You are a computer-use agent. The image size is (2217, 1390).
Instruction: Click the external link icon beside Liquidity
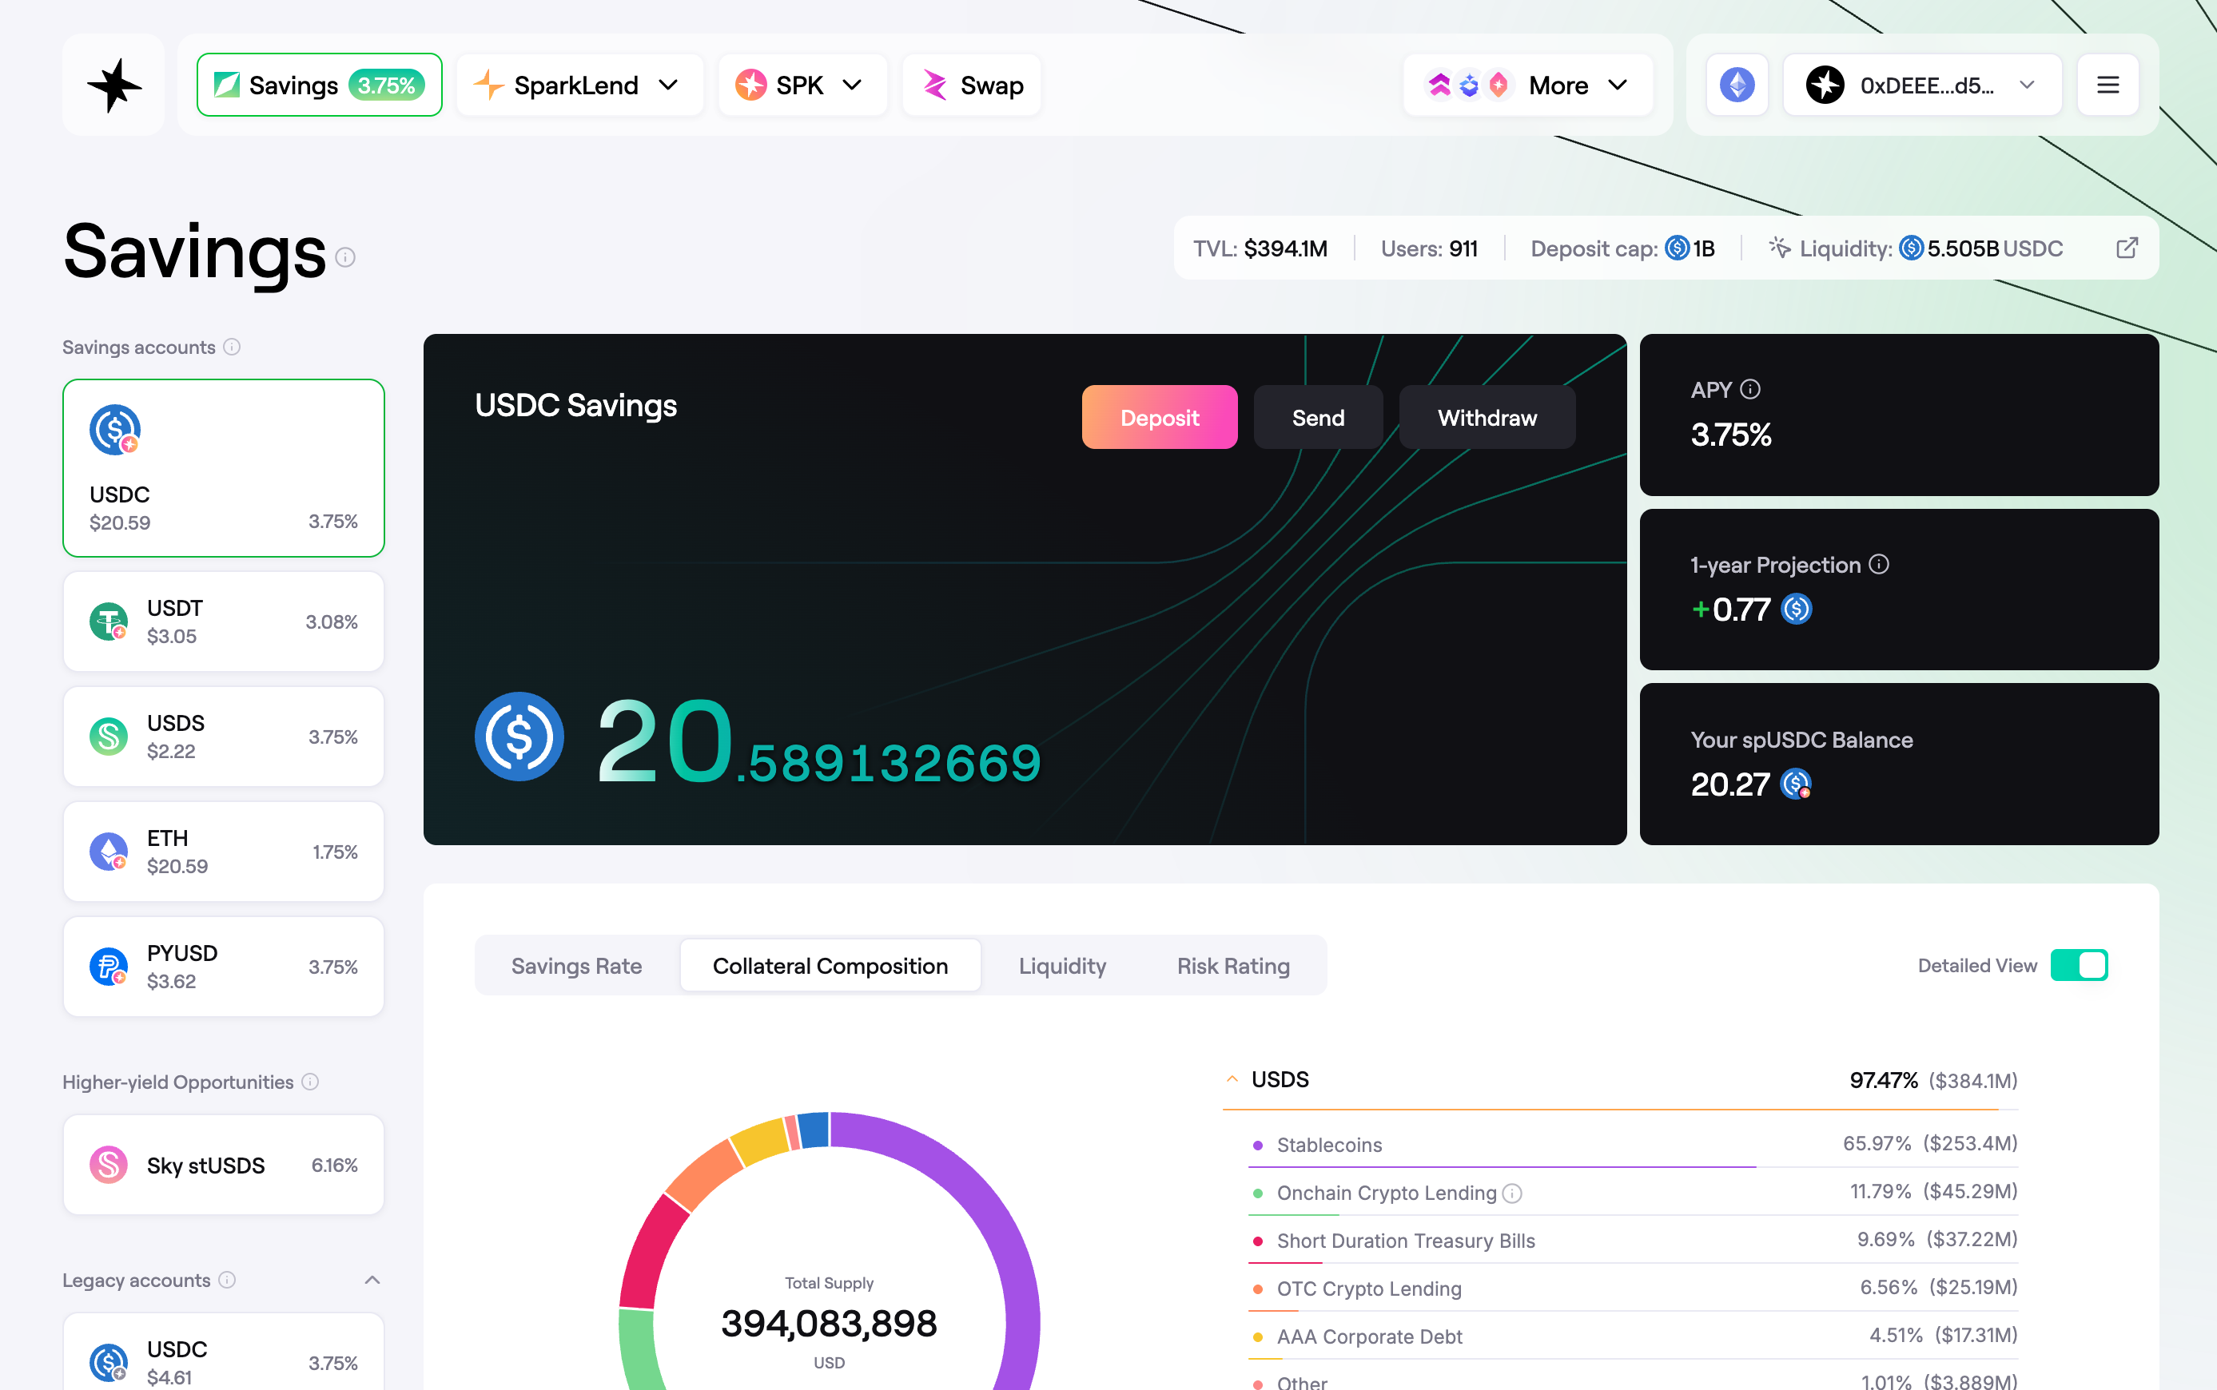(2126, 248)
